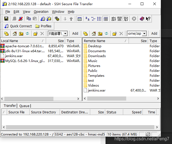Click the transfer view window icon
172x144 pixels.
80,19
